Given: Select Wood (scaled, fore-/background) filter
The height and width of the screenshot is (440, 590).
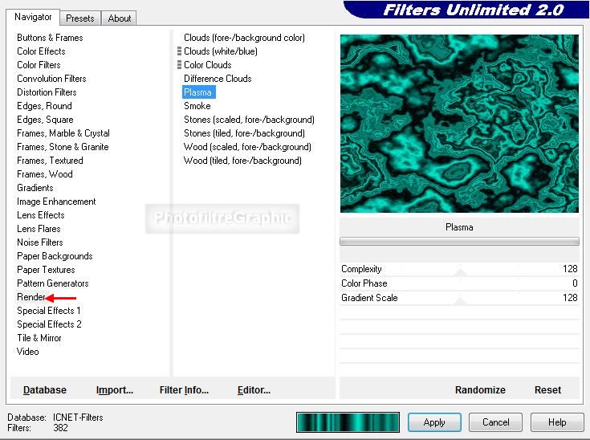Looking at the screenshot, I should [247, 147].
